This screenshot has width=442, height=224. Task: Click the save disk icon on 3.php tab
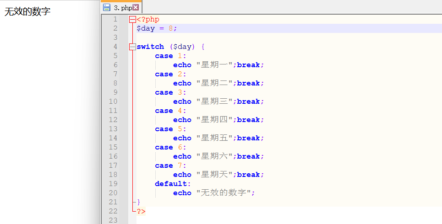[x=107, y=7]
